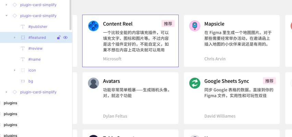This screenshot has width=292, height=137.
Task: Expand plugin-card-simplify layer below bg
Action: pyautogui.click(x=7, y=92)
